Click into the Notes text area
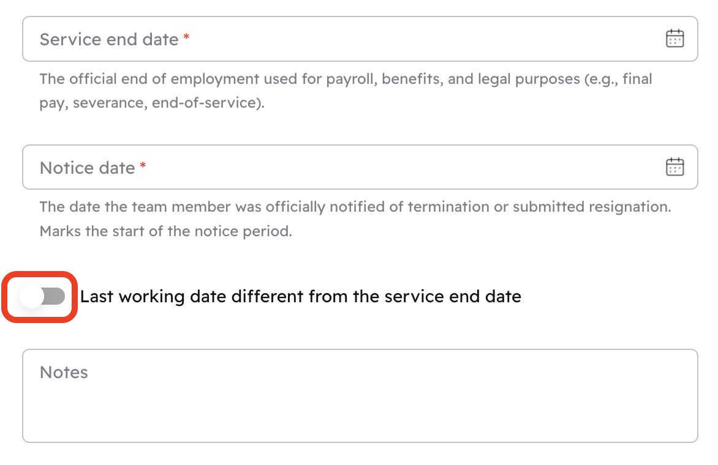 click(x=360, y=404)
